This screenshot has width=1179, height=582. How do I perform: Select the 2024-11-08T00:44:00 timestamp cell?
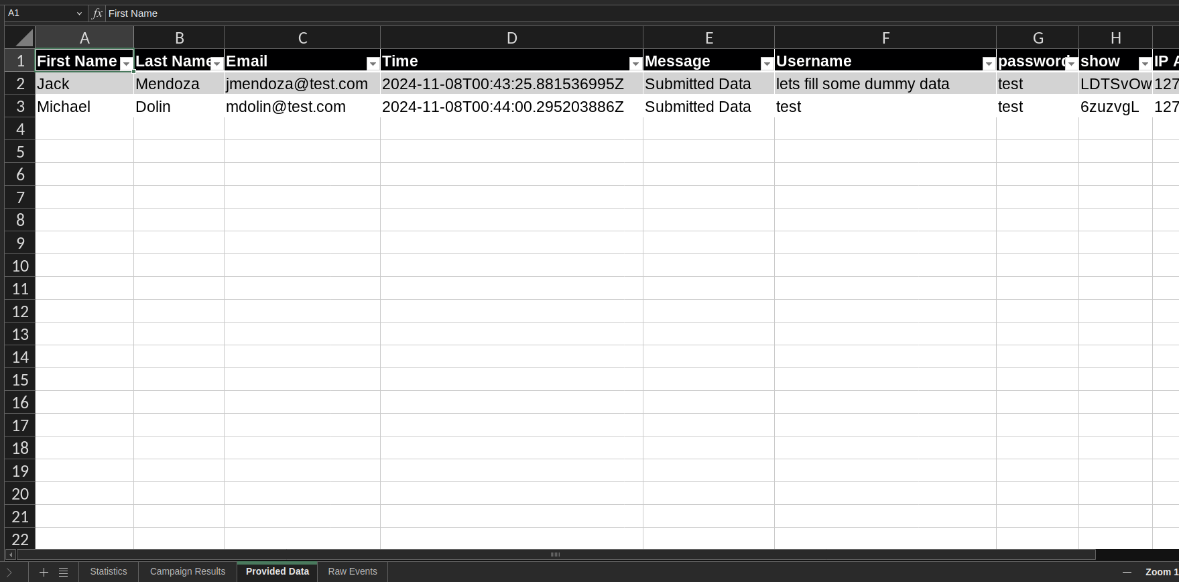511,107
